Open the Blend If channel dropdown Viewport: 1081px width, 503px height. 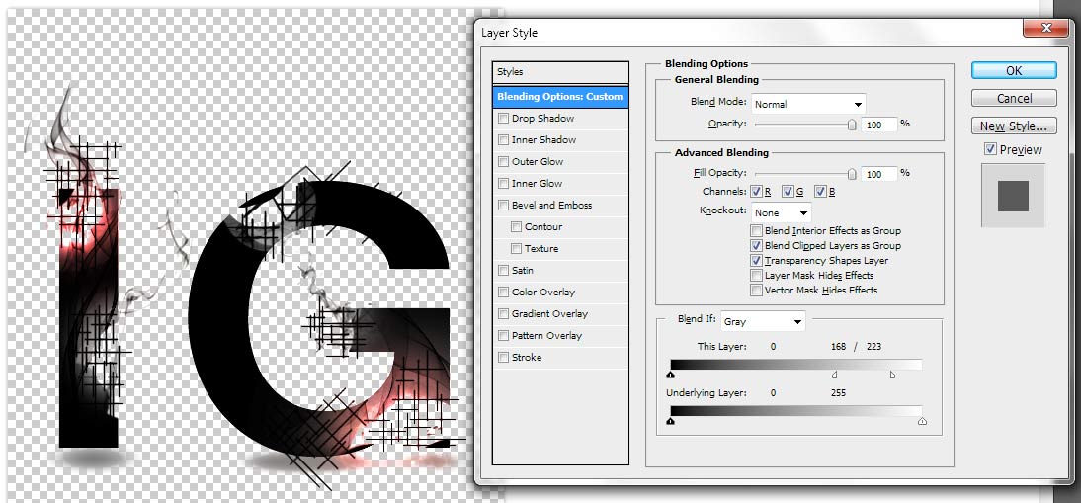tap(762, 321)
